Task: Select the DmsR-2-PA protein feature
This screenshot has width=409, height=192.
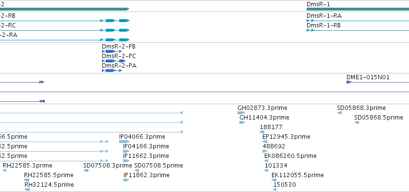Action: click(112, 71)
